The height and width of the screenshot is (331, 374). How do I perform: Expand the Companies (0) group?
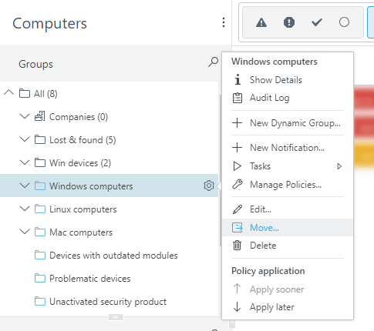25,116
